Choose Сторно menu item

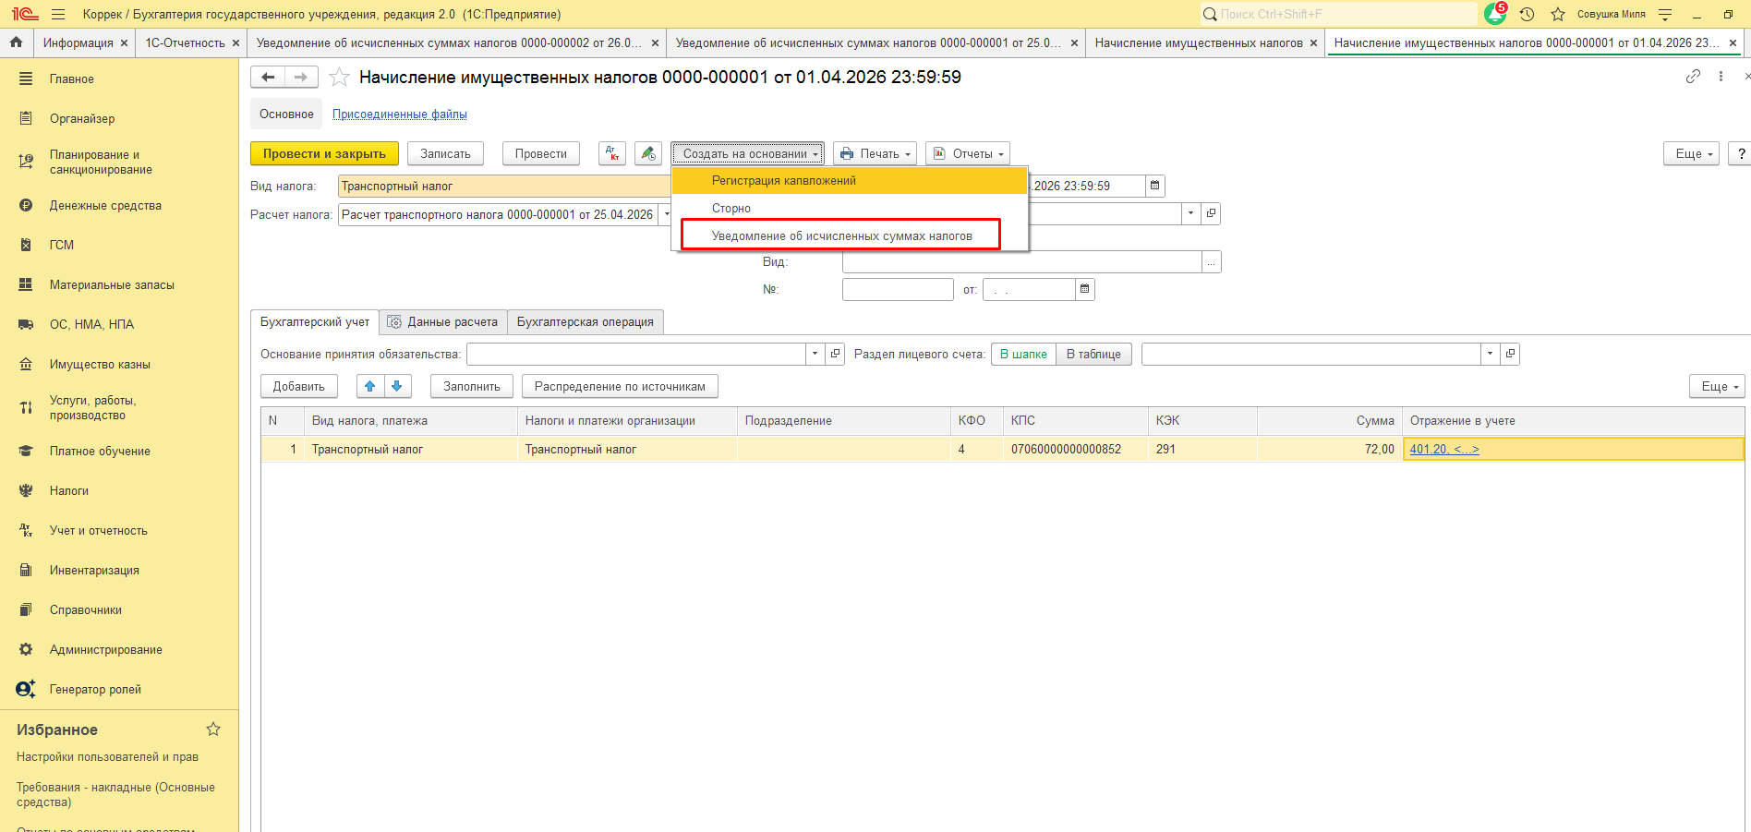tap(850, 208)
